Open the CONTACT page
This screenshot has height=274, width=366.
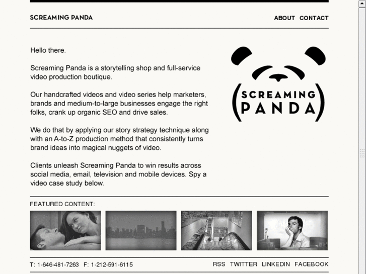314,18
